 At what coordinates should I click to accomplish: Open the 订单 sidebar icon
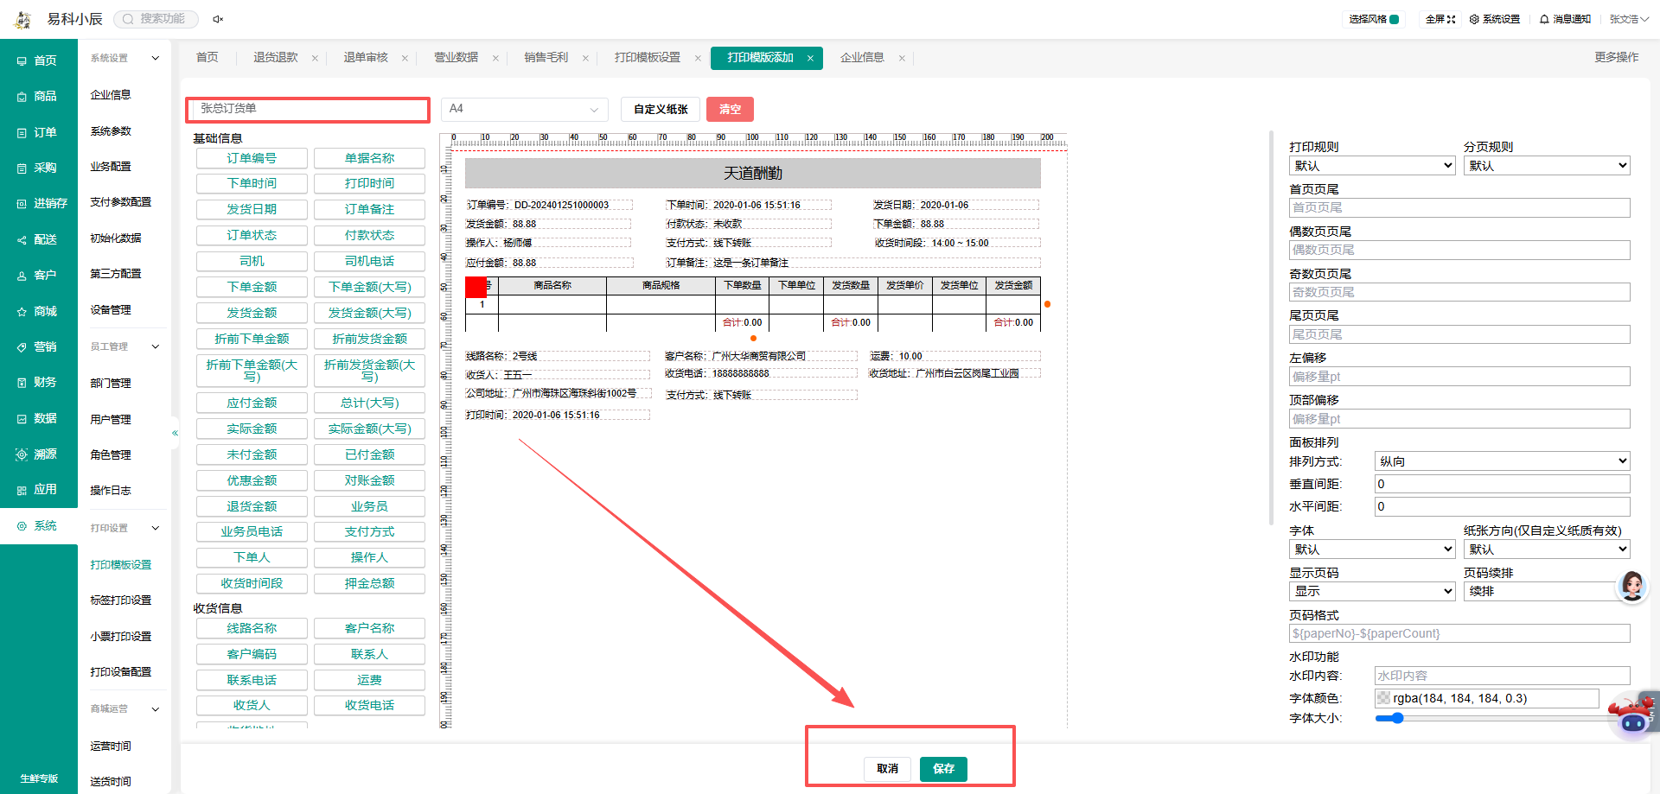click(22, 133)
